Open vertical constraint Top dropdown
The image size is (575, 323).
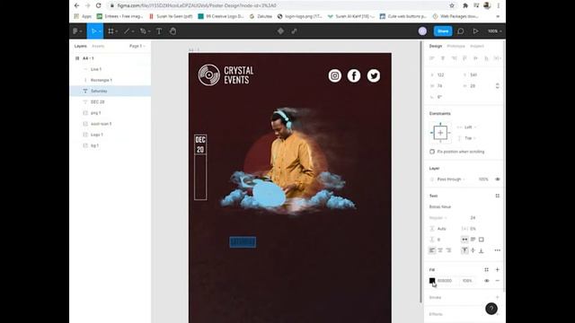click(x=470, y=138)
